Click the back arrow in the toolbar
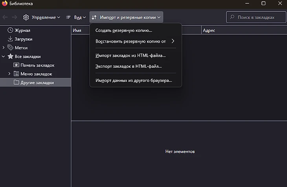The height and width of the screenshot is (187, 287). (x=5, y=17)
